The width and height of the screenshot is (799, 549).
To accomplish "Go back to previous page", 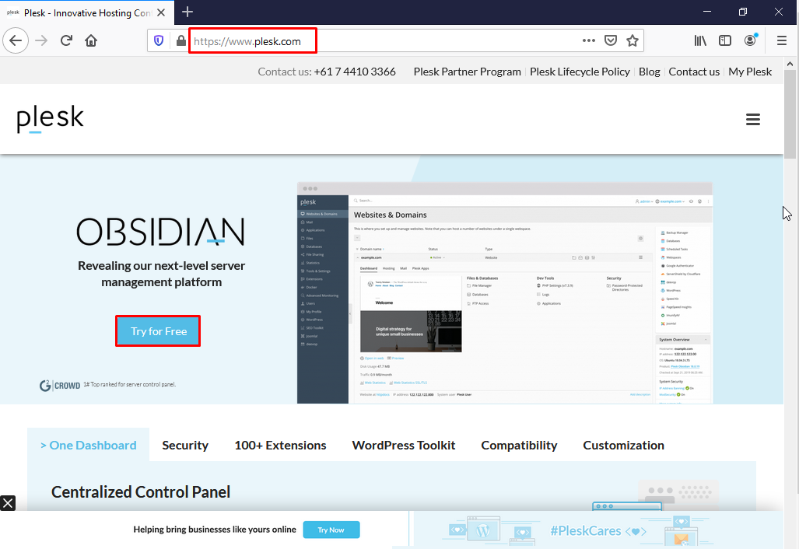I will click(x=16, y=40).
